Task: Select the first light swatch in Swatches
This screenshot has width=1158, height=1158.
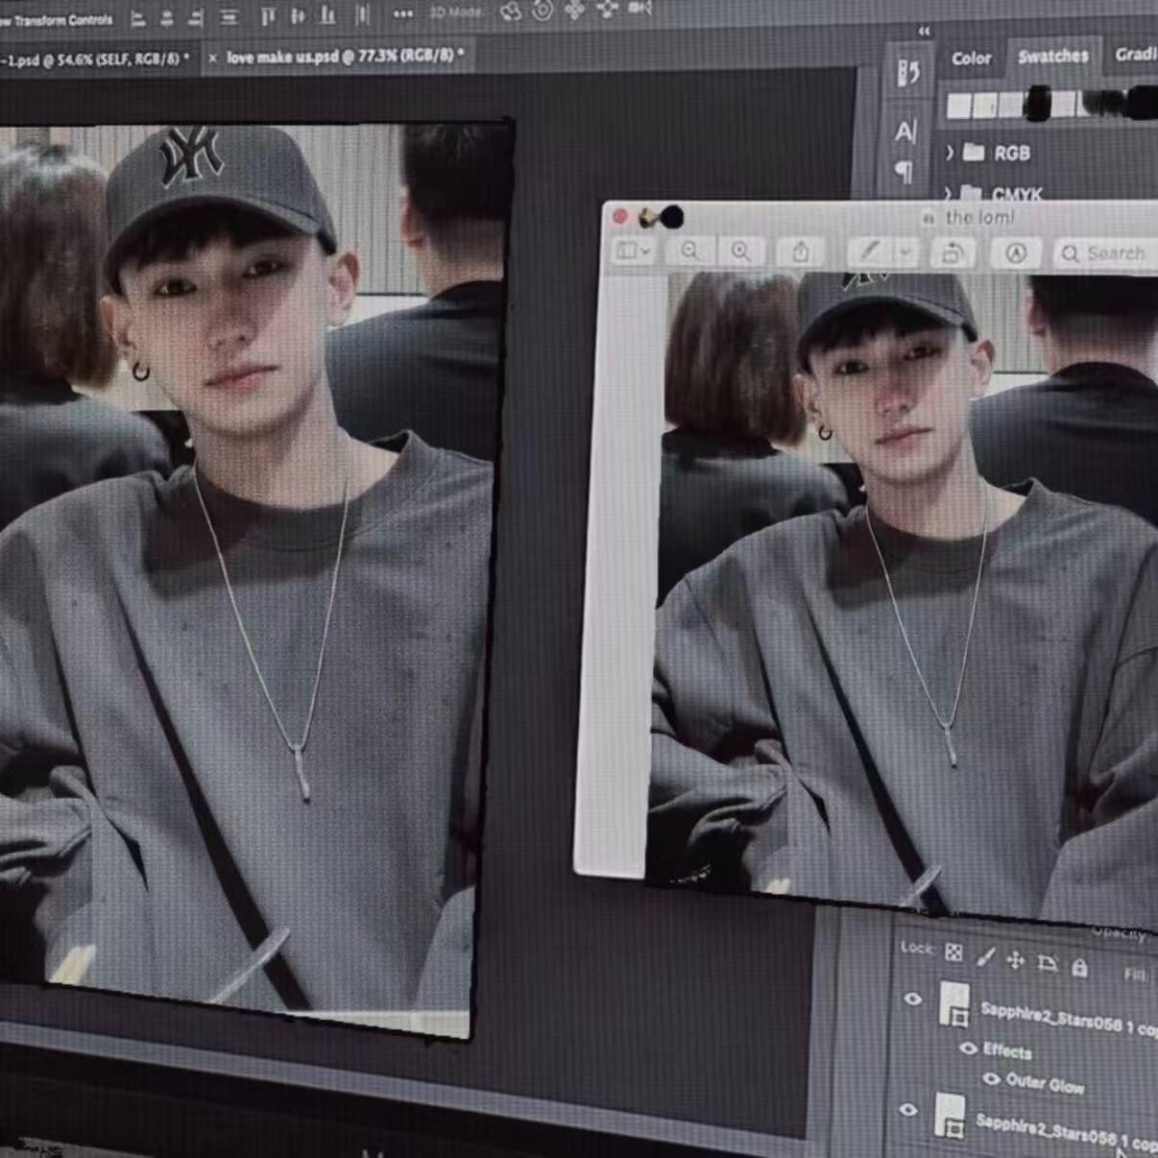Action: [958, 106]
